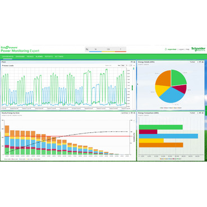Click the yellow medium-priority alarm count
The image size is (207, 207).
pos(108,49)
